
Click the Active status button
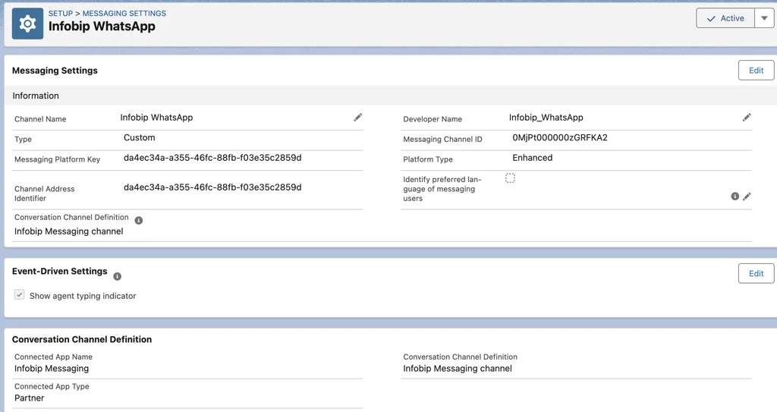point(725,18)
